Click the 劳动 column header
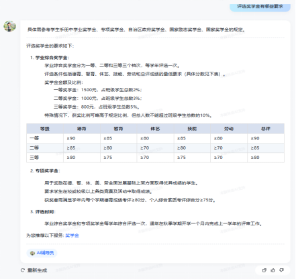 pyautogui.click(x=229, y=129)
